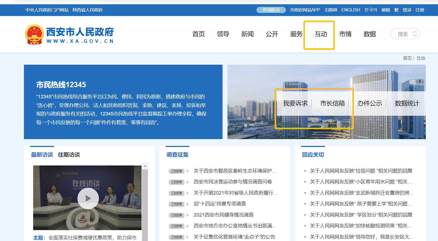
Task: Click 双城联动 pill button
Action: pos(271,10)
